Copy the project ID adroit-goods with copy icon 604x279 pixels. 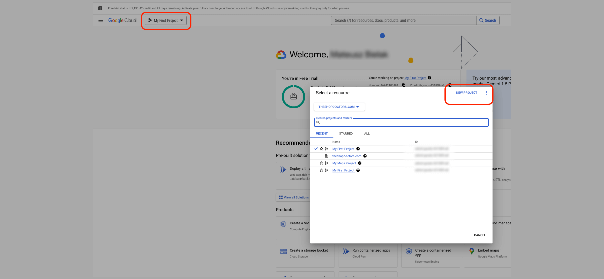[450, 85]
